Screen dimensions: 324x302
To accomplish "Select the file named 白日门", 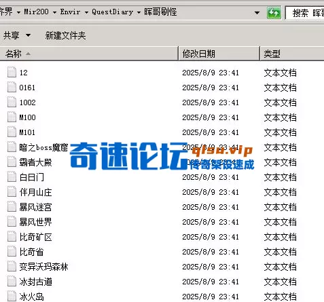I will [31, 177].
